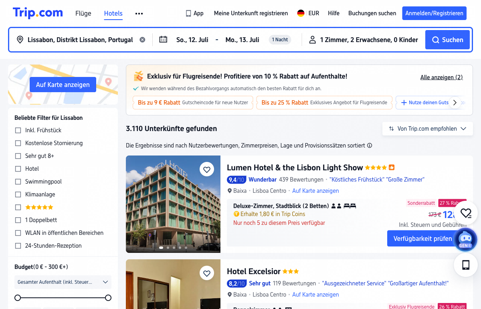Select the Hotels tab
Image resolution: width=481 pixels, height=309 pixels.
tap(113, 13)
